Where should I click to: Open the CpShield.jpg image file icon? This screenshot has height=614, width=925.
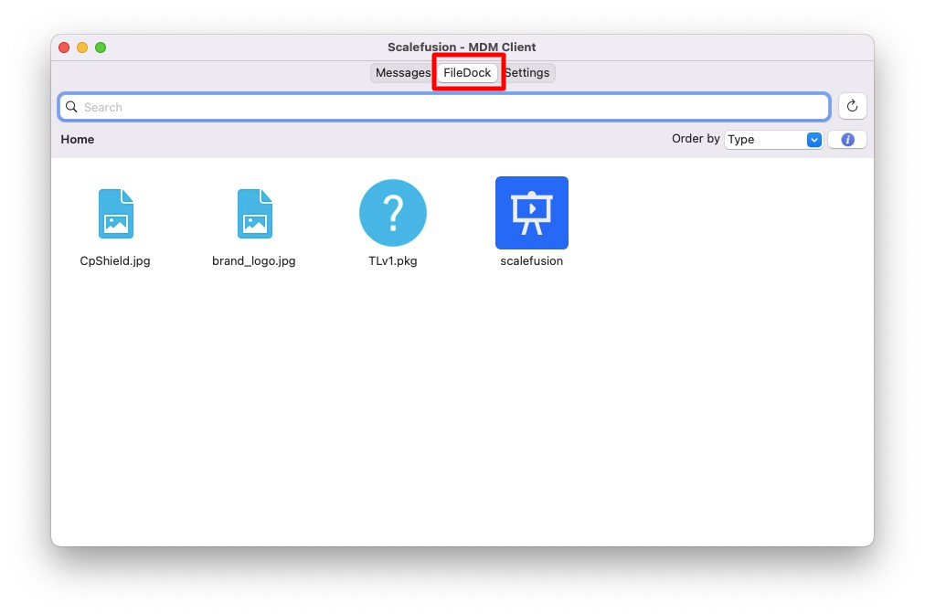(115, 214)
